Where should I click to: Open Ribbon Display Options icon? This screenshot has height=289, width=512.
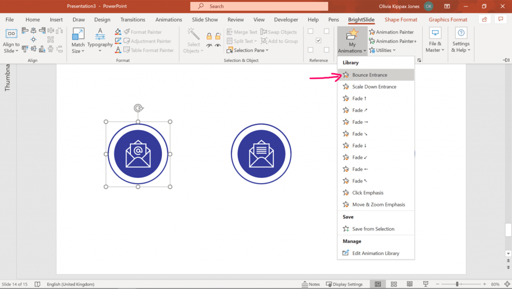447,6
